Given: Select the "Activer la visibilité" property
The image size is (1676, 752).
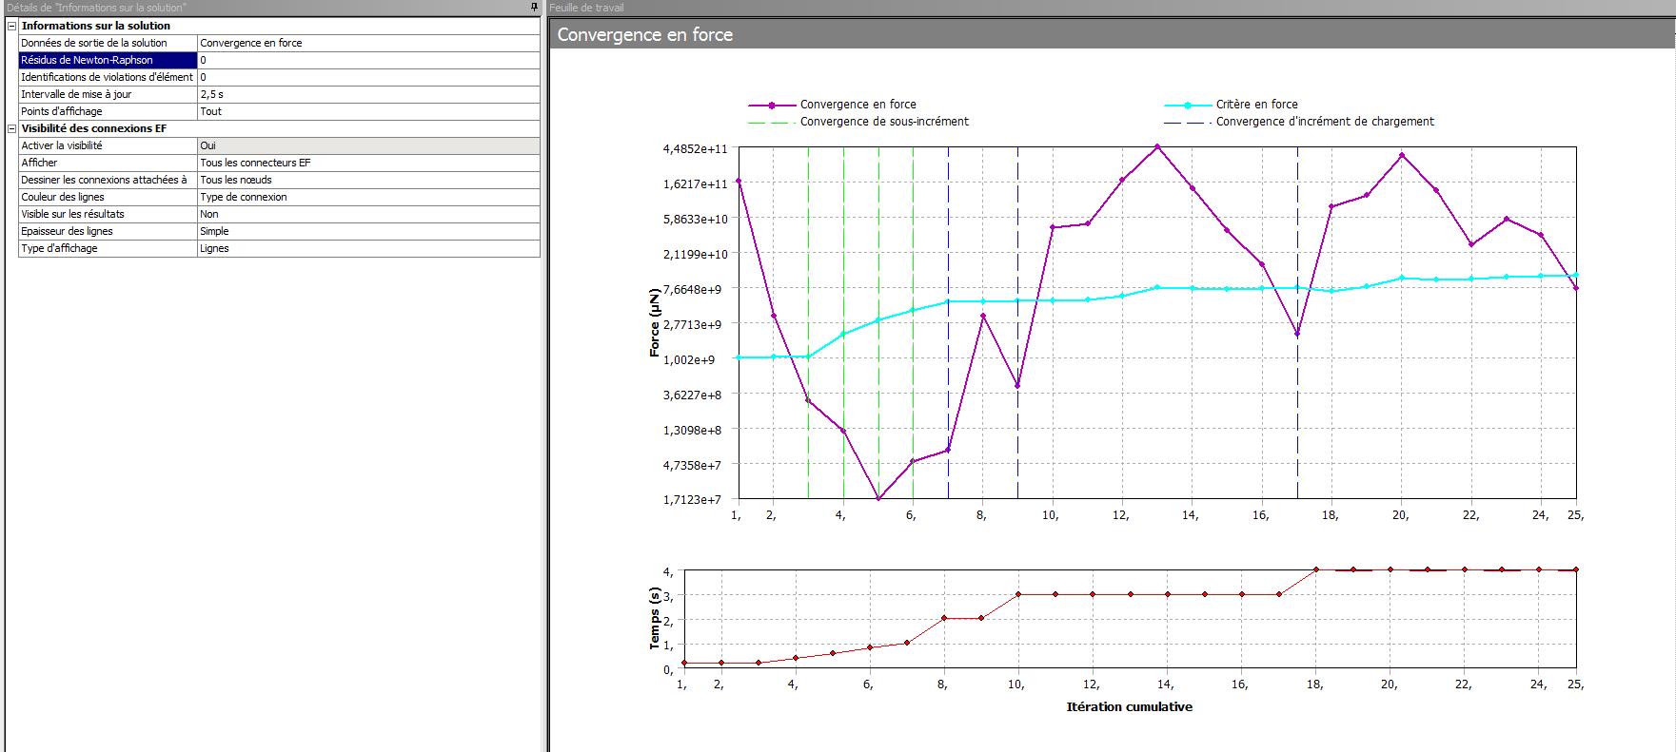Looking at the screenshot, I should pos(108,145).
